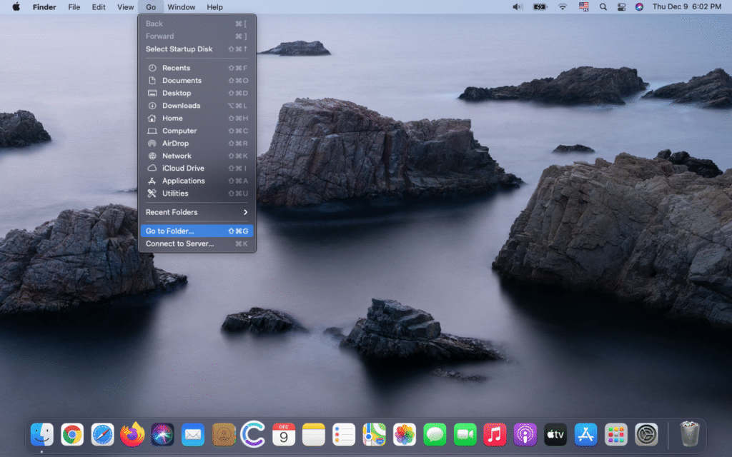Click the date and time clock
Image resolution: width=732 pixels, height=457 pixels.
[686, 7]
